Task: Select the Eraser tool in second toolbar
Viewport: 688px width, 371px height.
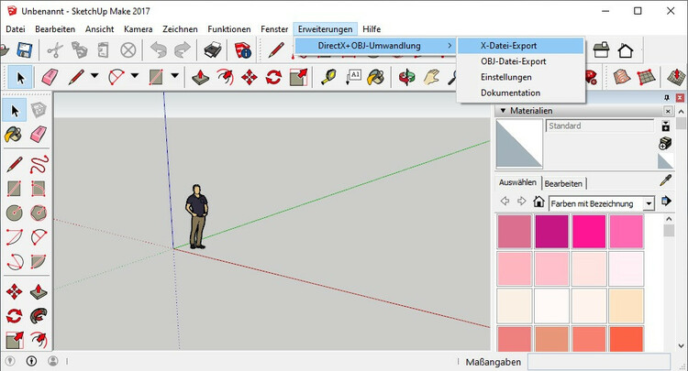Action: click(x=50, y=77)
